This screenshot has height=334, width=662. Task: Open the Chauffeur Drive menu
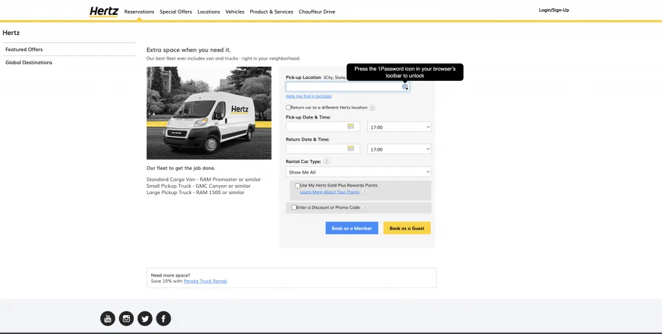click(317, 12)
